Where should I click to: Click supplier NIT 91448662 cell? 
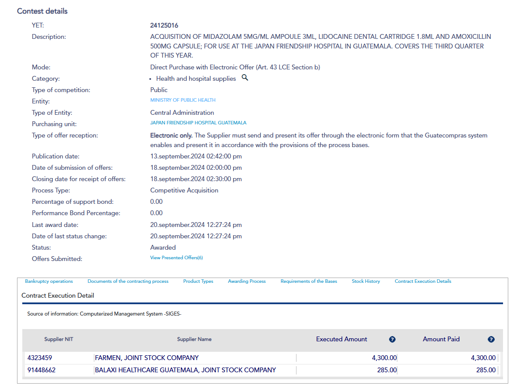tap(41, 370)
